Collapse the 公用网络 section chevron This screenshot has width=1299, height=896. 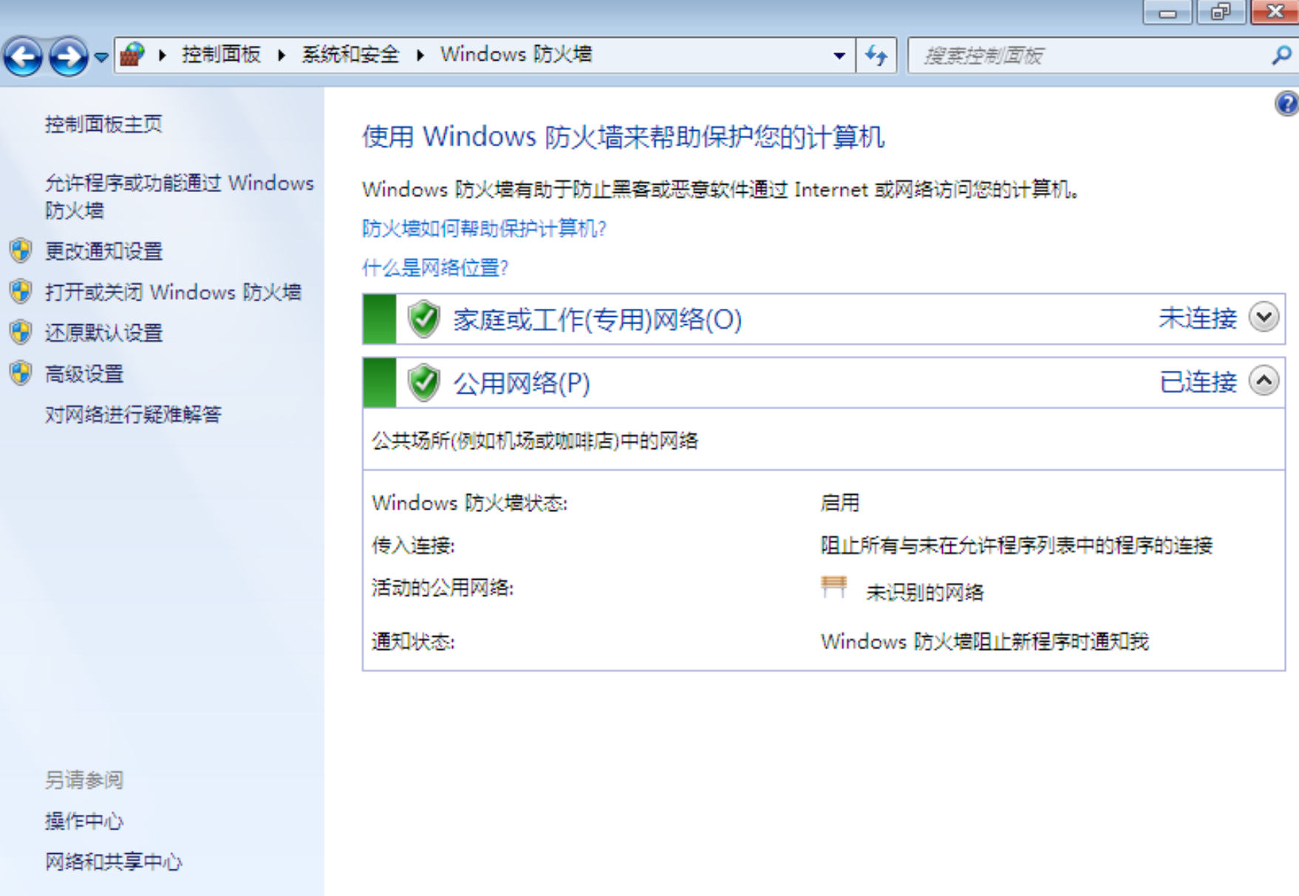coord(1264,380)
